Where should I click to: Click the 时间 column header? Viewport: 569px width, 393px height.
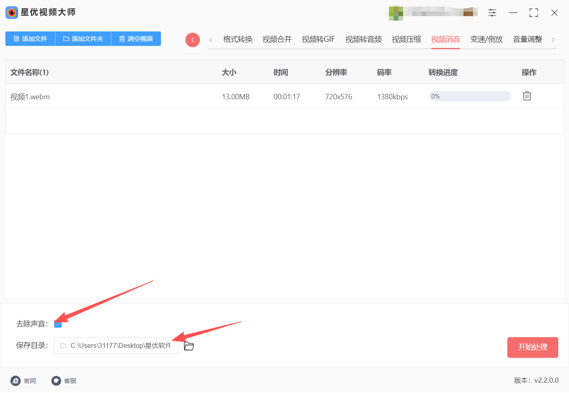[x=281, y=72]
